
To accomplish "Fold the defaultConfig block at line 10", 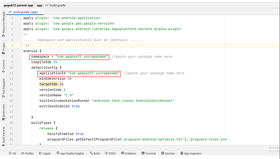I will tap(21, 68).
